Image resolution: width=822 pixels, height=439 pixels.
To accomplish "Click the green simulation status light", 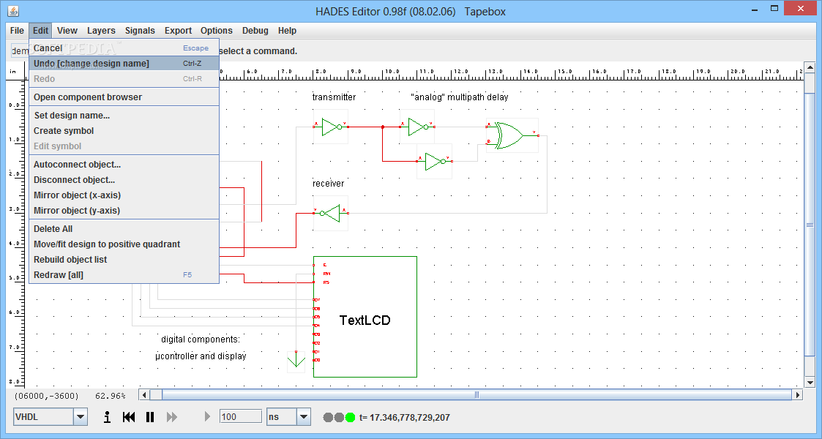I will [350, 418].
